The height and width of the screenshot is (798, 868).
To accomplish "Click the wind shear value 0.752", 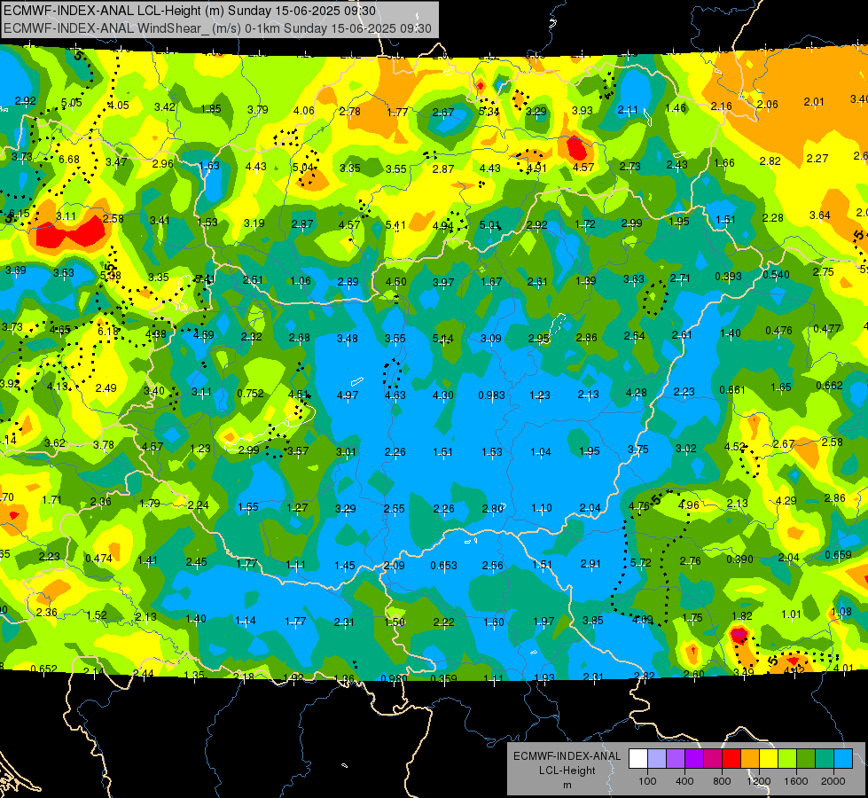I will click(x=250, y=394).
